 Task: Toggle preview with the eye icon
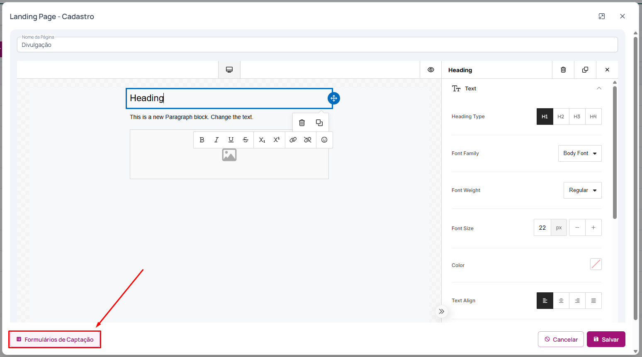(431, 70)
